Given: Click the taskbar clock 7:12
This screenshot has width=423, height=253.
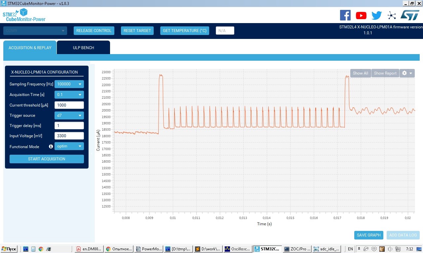Looking at the screenshot, I should click(x=409, y=249).
